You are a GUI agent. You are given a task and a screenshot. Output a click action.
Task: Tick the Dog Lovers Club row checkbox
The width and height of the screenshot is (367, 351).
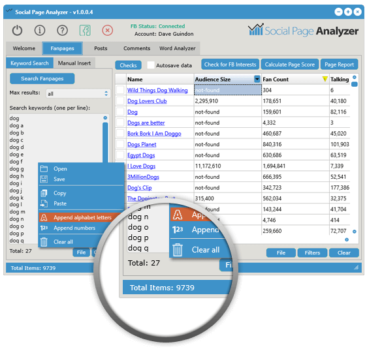coord(120,100)
